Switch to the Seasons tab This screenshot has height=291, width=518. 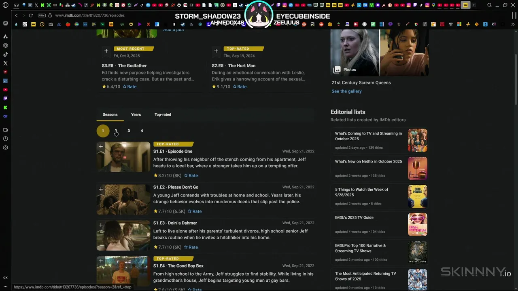[x=110, y=115]
